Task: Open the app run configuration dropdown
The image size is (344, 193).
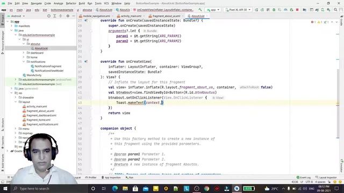Action: [x=213, y=10]
